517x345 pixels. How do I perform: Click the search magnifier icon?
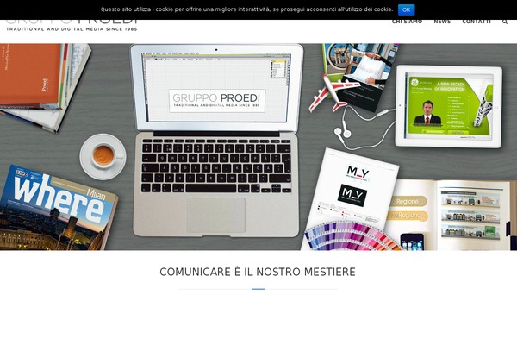pos(505,22)
